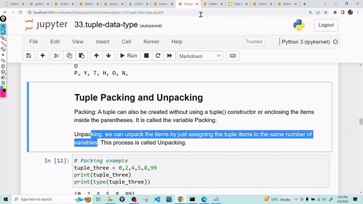The image size is (363, 204).
Task: Open the command palette keyboard icon
Action: click(x=233, y=56)
